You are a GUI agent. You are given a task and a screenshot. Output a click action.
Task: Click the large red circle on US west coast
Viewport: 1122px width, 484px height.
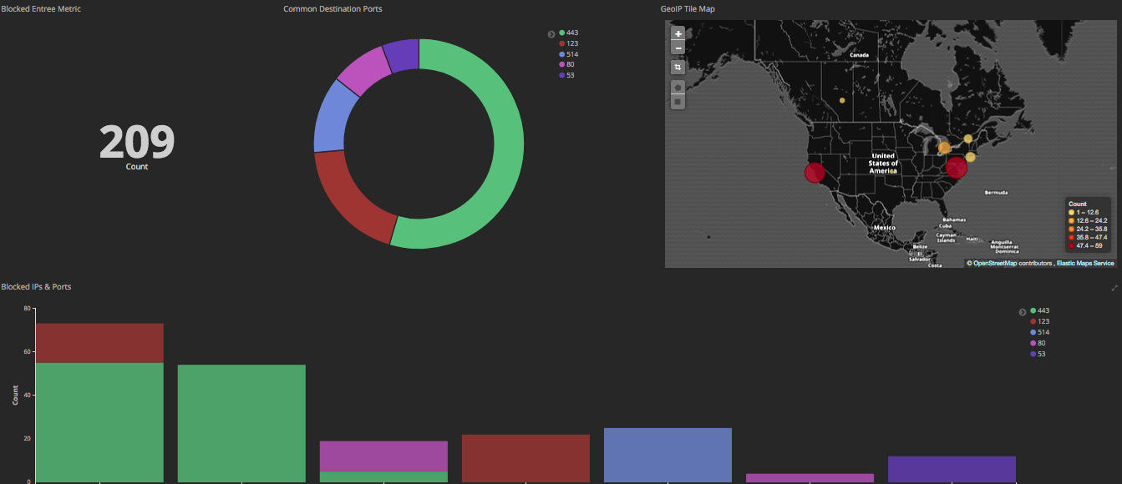(x=815, y=173)
